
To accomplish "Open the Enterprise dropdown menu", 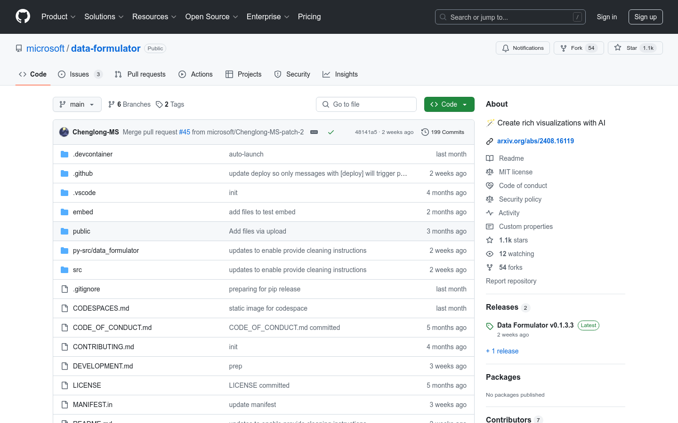I will tap(268, 16).
